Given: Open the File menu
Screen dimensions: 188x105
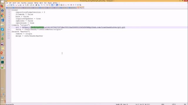Looking at the screenshot, I should pos(7,3).
